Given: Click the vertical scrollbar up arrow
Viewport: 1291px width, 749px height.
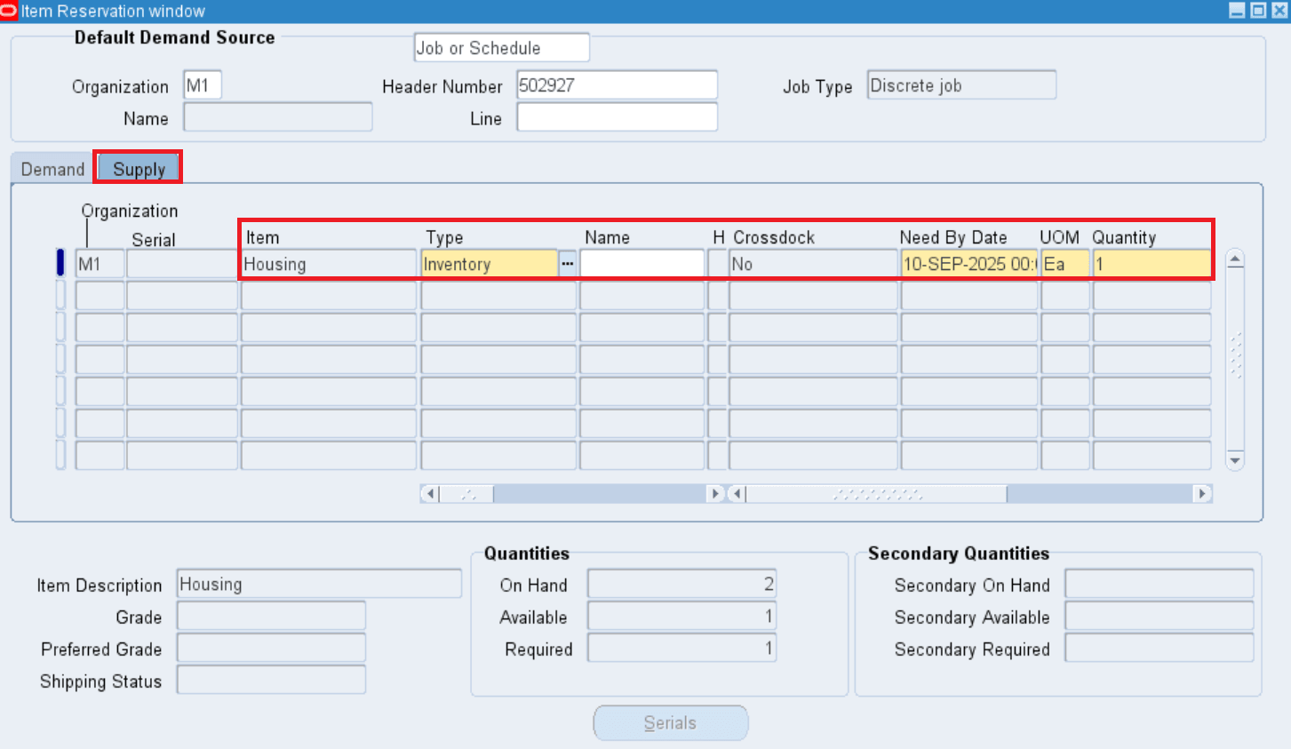Looking at the screenshot, I should [x=1235, y=259].
